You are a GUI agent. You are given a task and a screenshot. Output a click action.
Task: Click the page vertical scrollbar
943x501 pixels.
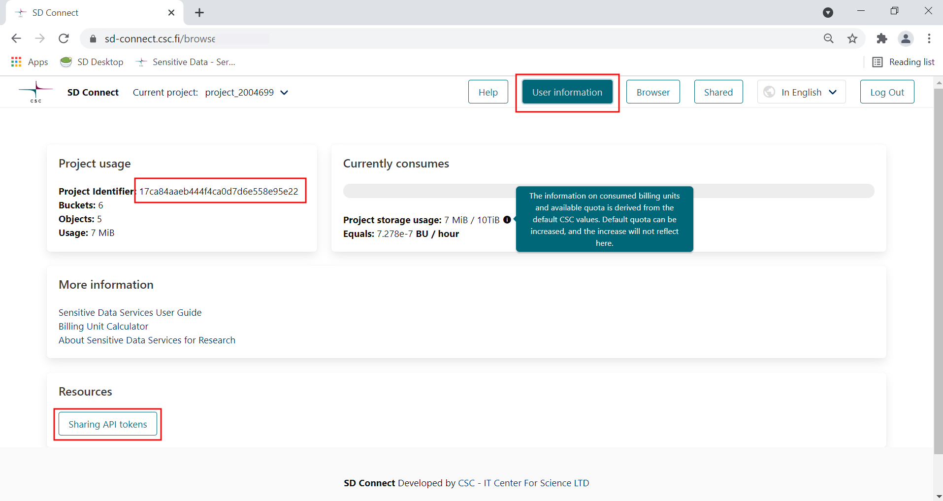click(939, 271)
